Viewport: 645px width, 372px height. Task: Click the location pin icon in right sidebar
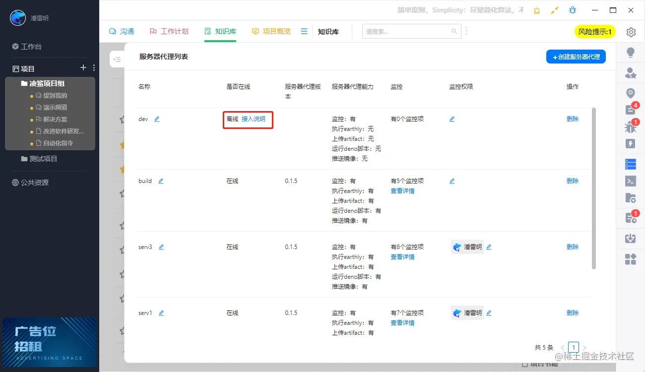[631, 93]
